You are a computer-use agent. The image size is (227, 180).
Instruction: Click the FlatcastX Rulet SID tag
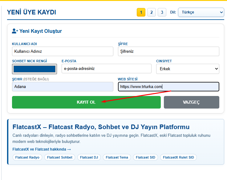(x=178, y=157)
